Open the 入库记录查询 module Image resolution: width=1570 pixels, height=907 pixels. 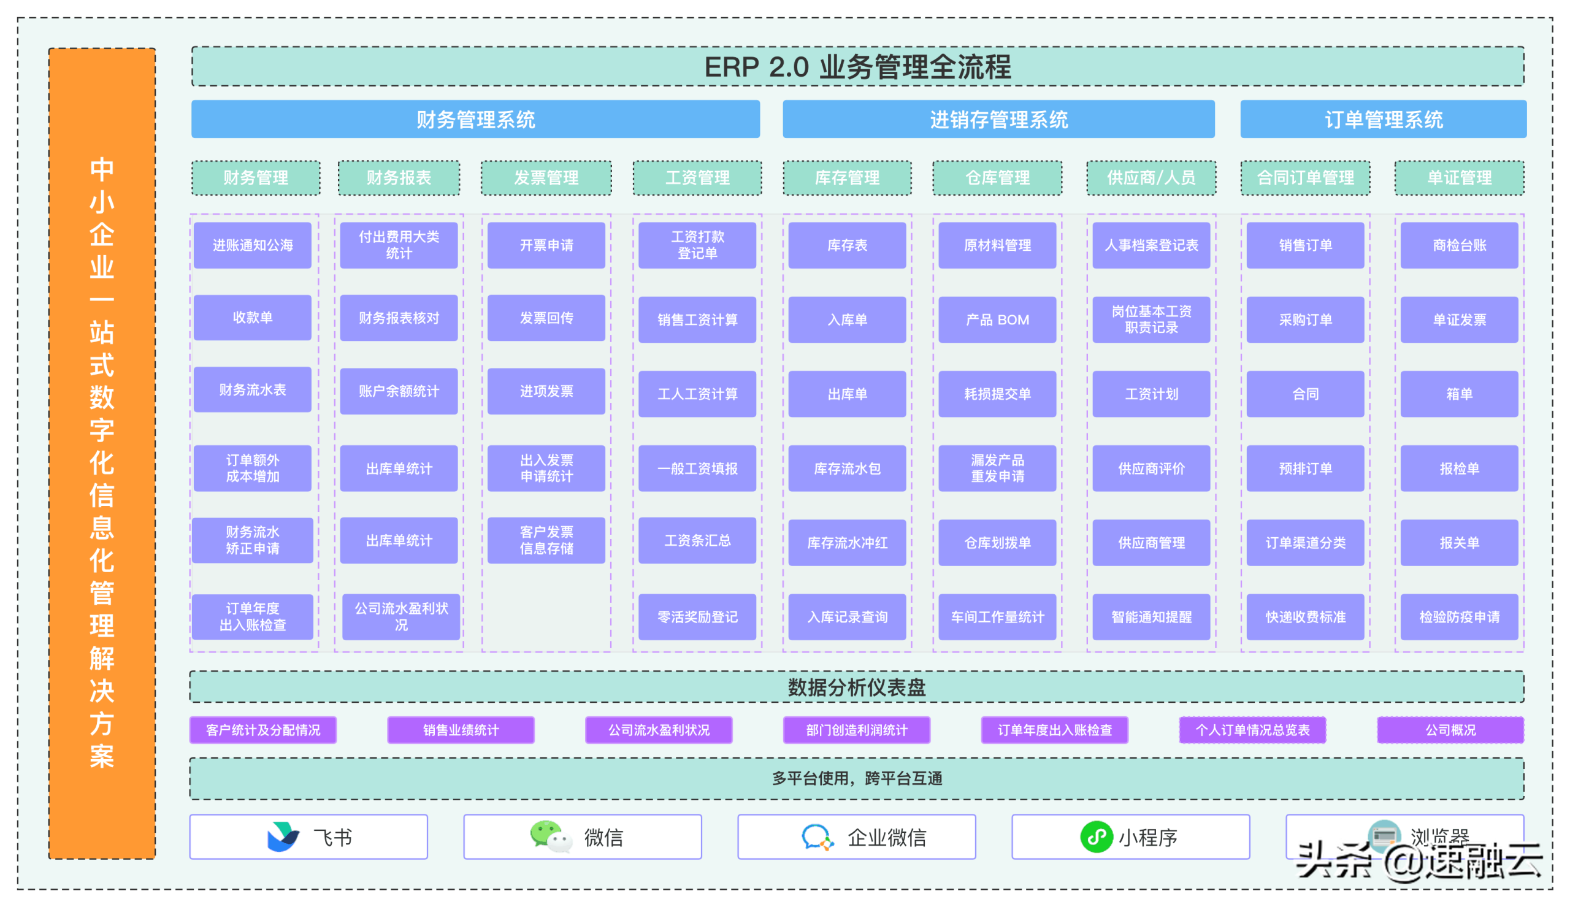tap(847, 618)
